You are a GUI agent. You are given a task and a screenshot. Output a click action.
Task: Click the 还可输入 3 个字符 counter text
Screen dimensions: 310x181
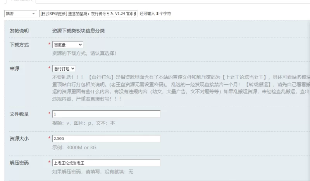pyautogui.click(x=155, y=14)
